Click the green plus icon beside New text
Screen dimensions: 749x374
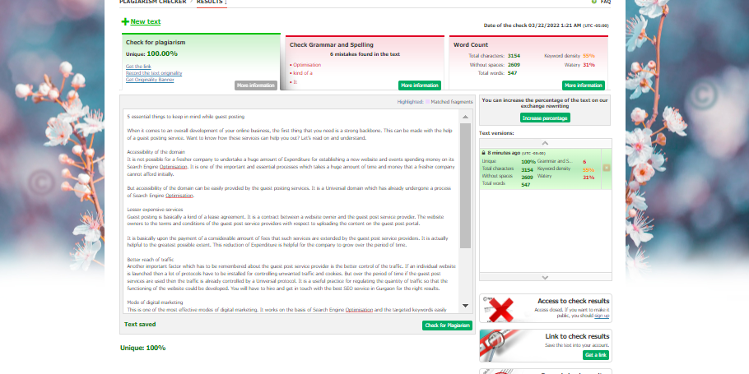125,21
